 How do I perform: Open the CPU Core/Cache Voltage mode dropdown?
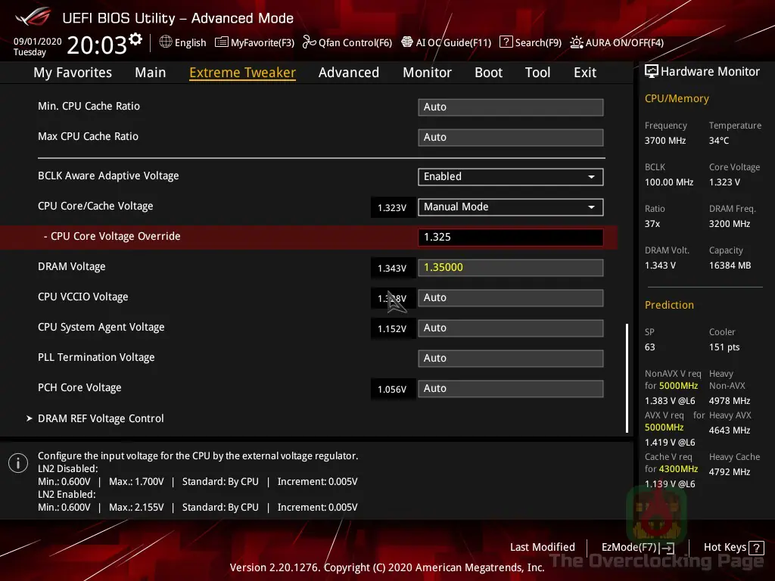510,207
